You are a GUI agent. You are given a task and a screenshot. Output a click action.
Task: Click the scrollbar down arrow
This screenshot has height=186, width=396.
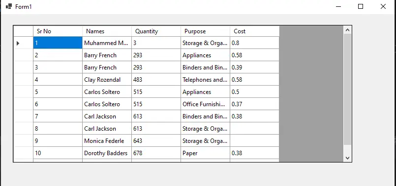pos(347,158)
